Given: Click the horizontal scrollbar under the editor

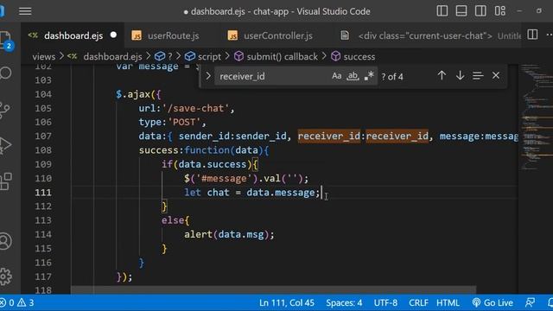Looking at the screenshot, I should coord(273,290).
